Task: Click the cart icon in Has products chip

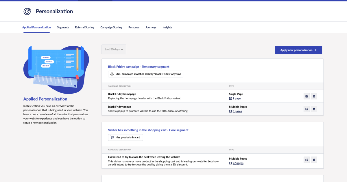Action: 112,137
